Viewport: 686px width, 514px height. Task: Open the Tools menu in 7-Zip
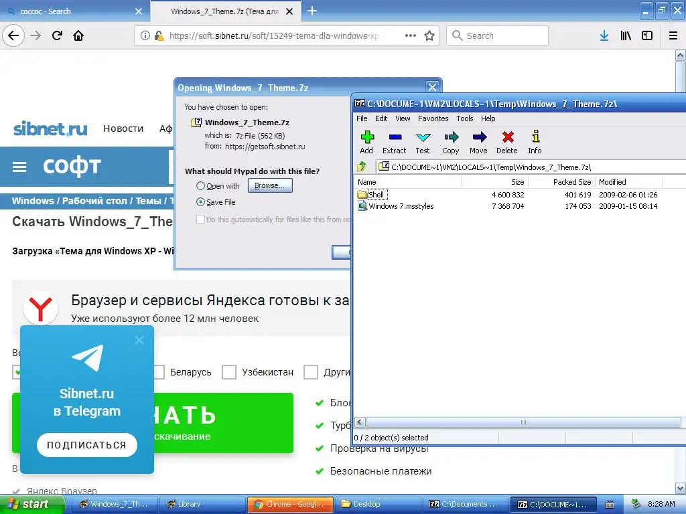click(465, 118)
